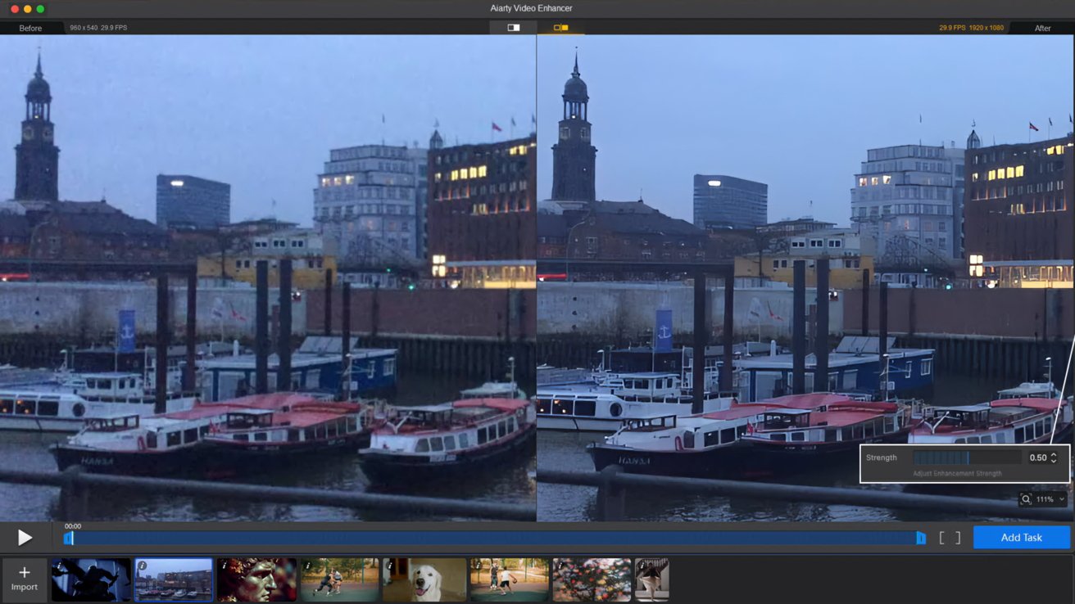Screen dimensions: 1075x604
Task: Select the Before tab
Action: point(30,28)
